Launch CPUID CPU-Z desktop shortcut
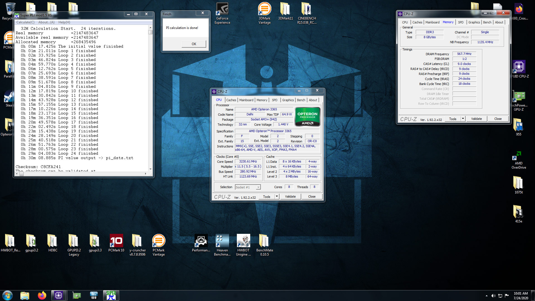Image resolution: width=535 pixels, height=301 pixels. [519, 69]
